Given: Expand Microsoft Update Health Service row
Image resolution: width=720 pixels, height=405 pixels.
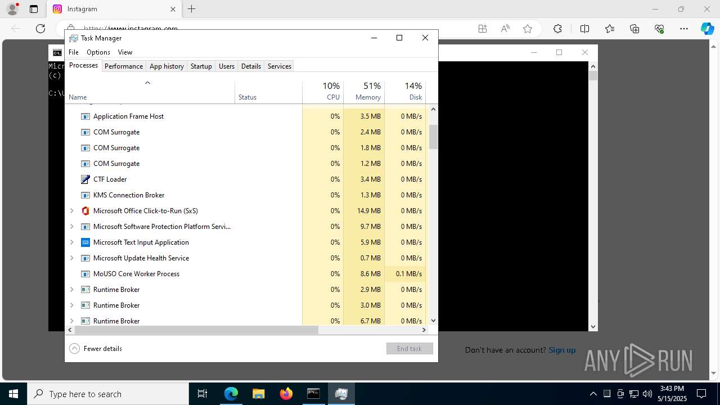Looking at the screenshot, I should coord(71,258).
